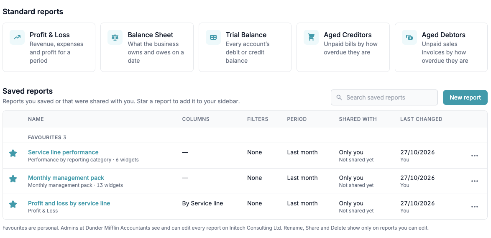This screenshot has width=491, height=238.
Task: Click 'None' filter in Service line performance row
Action: (x=255, y=152)
